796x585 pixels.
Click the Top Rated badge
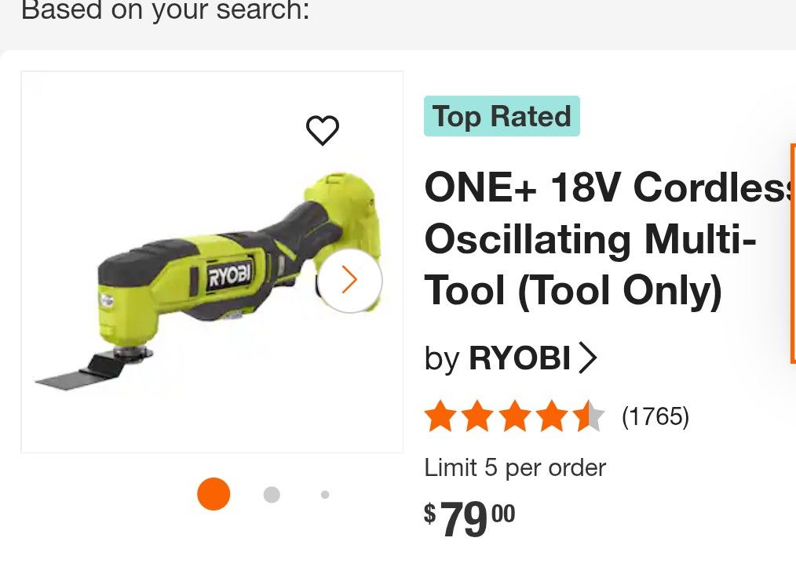[502, 117]
